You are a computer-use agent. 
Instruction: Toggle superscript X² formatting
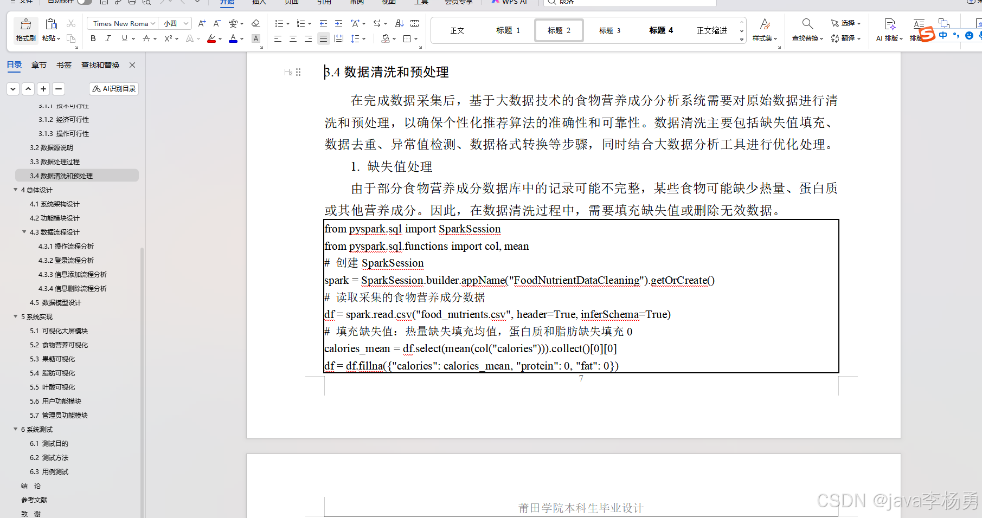pos(168,38)
